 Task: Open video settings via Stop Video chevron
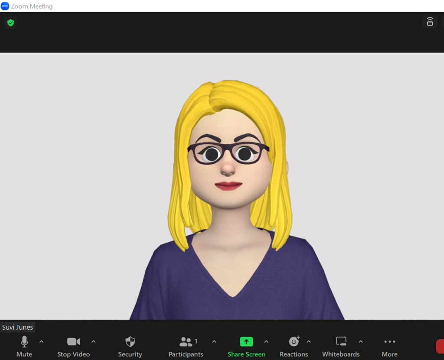94,342
